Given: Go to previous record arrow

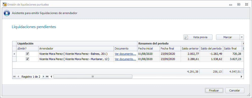Looking at the screenshot, I should 18,77.
